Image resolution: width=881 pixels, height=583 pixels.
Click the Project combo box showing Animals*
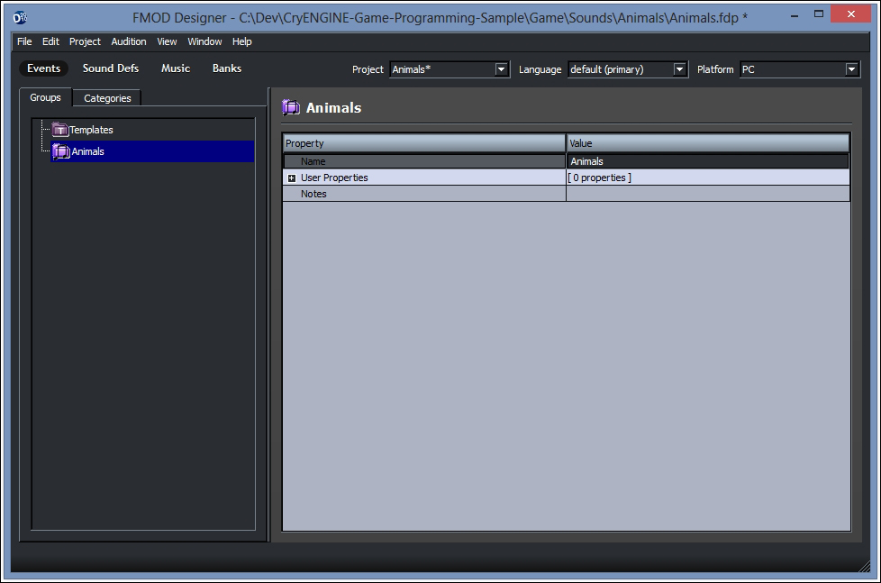pos(450,69)
